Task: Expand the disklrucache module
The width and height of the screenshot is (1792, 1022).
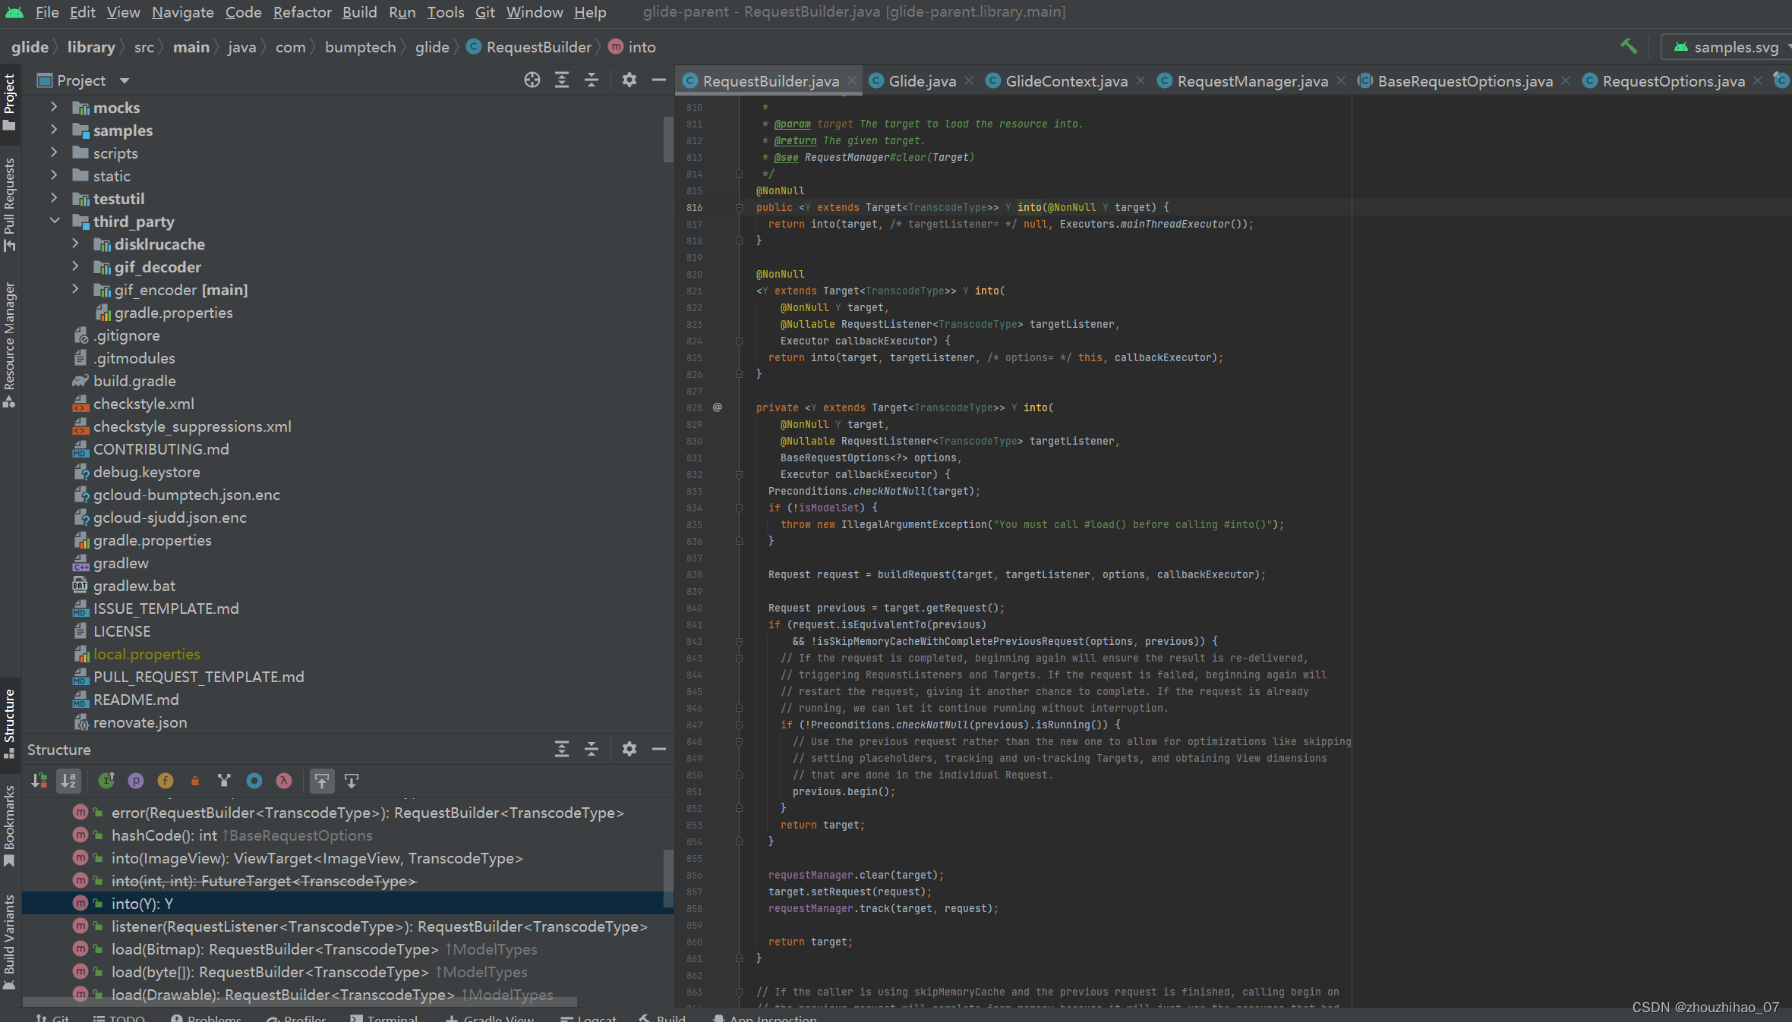Action: [x=75, y=244]
